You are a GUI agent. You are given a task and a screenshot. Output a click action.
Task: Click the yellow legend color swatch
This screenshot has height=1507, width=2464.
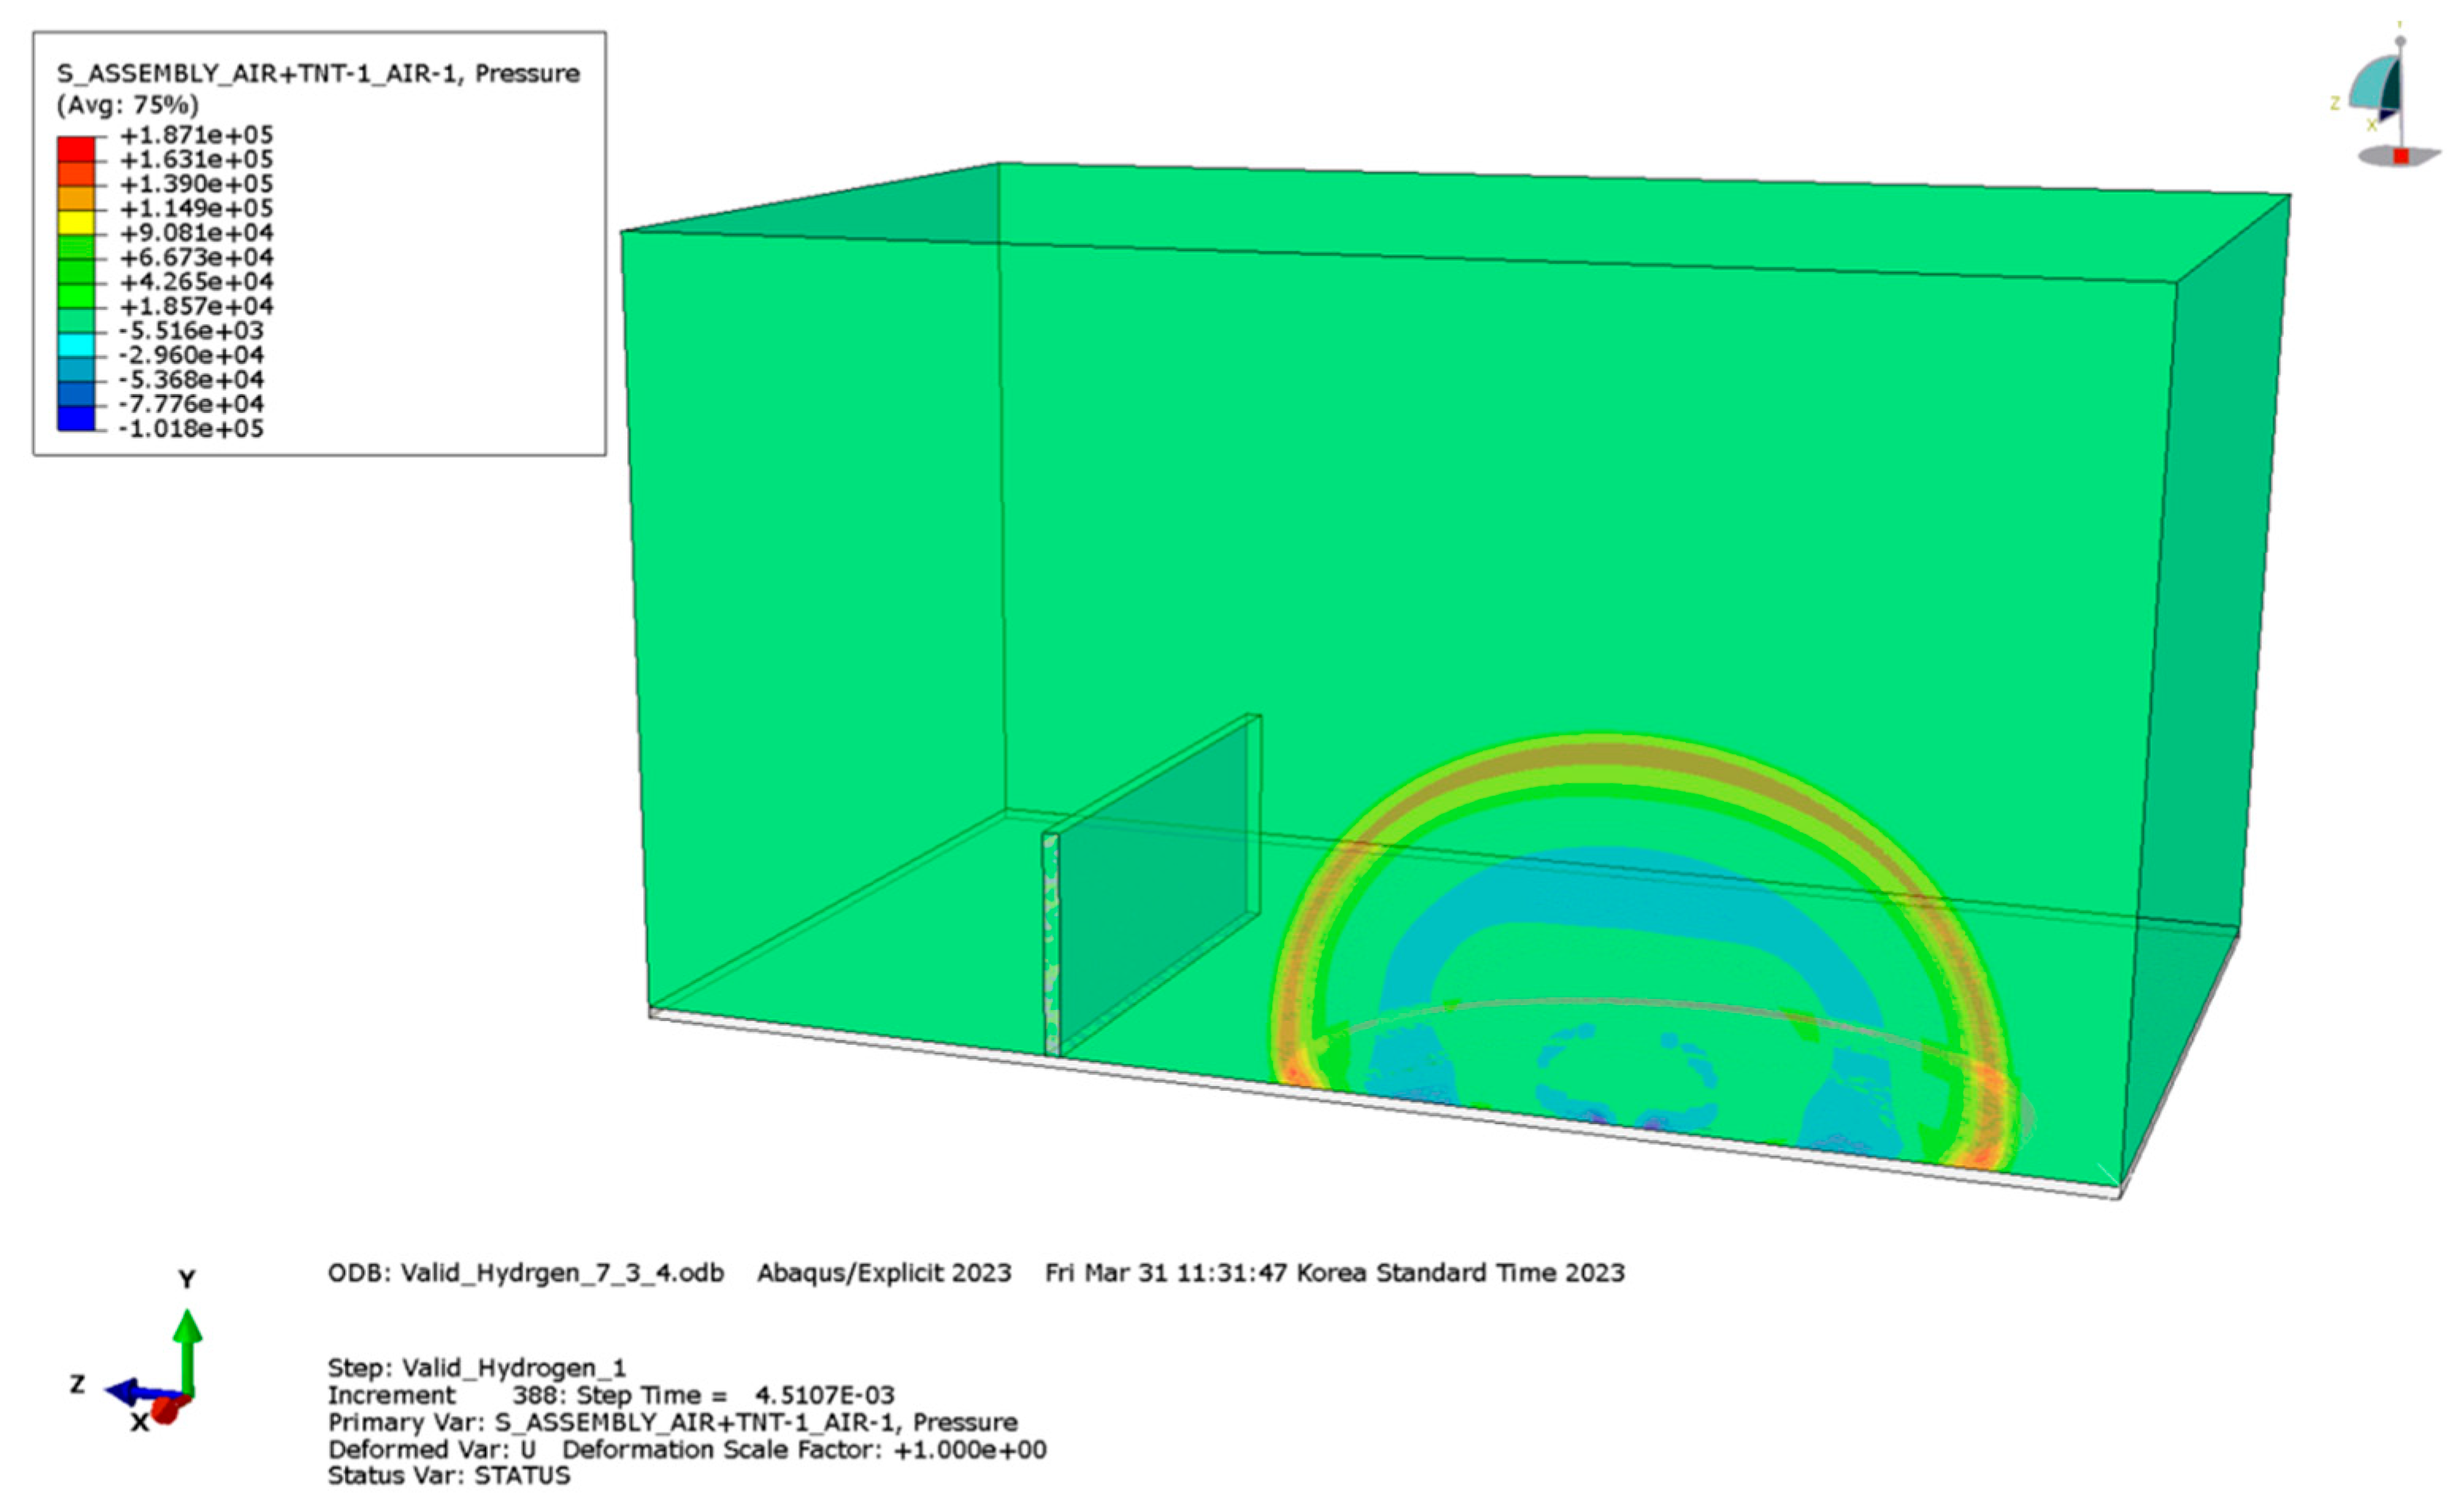point(76,221)
